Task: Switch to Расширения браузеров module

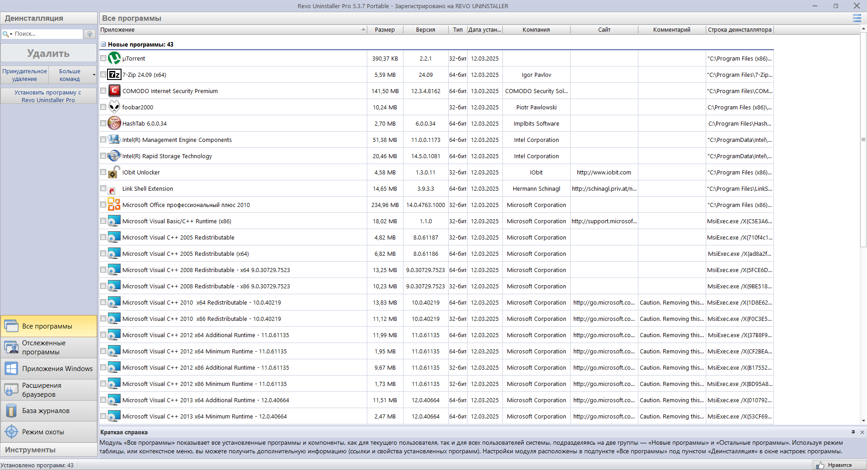Action: (49, 390)
